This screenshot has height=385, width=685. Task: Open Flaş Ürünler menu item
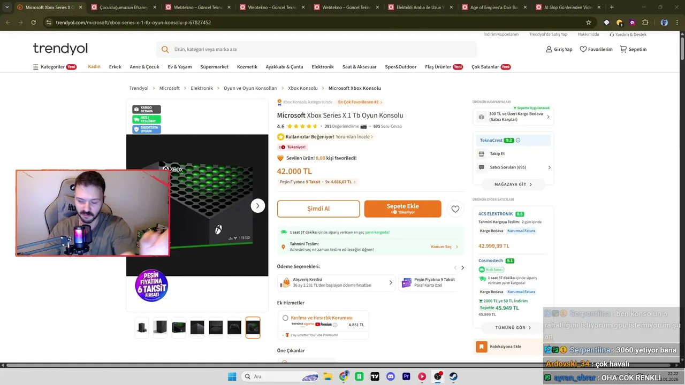444,67
